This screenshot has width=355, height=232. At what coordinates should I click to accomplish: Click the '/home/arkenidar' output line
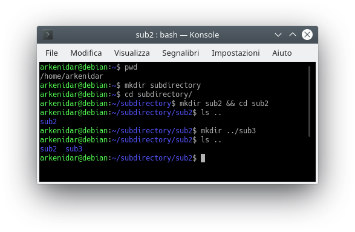pos(71,76)
